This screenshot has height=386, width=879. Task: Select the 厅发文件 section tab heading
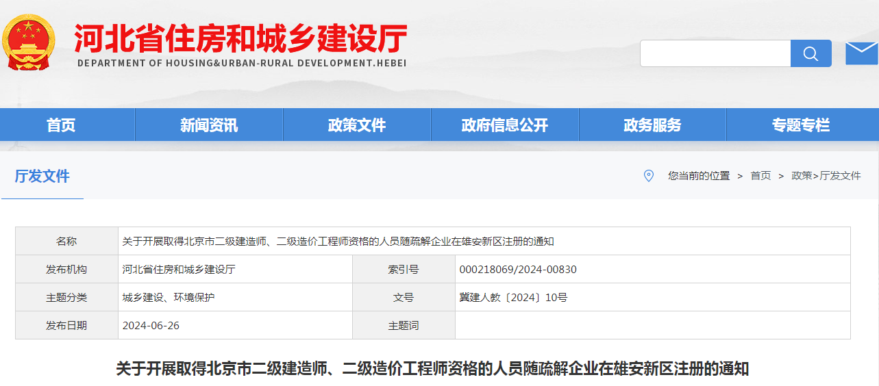click(x=42, y=176)
